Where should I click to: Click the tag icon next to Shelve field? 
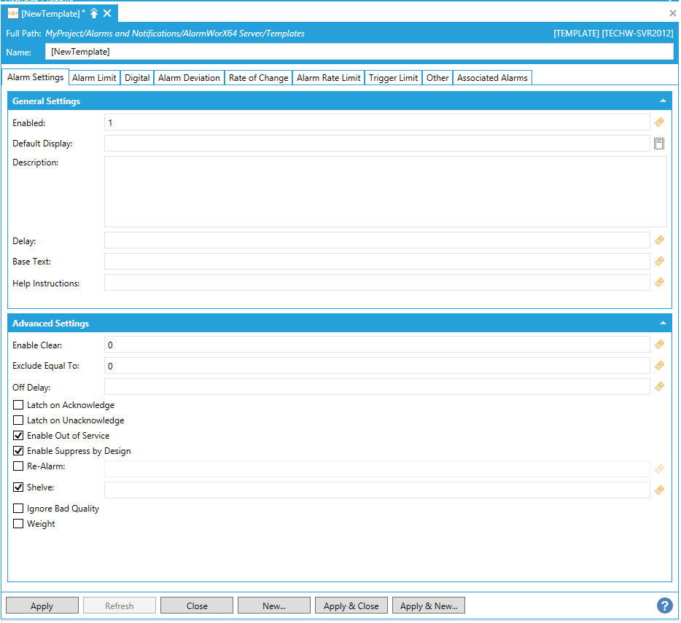point(659,490)
